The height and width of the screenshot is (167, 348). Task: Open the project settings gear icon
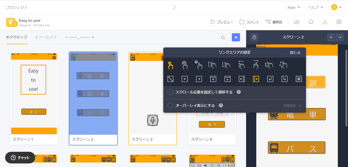(x=339, y=22)
